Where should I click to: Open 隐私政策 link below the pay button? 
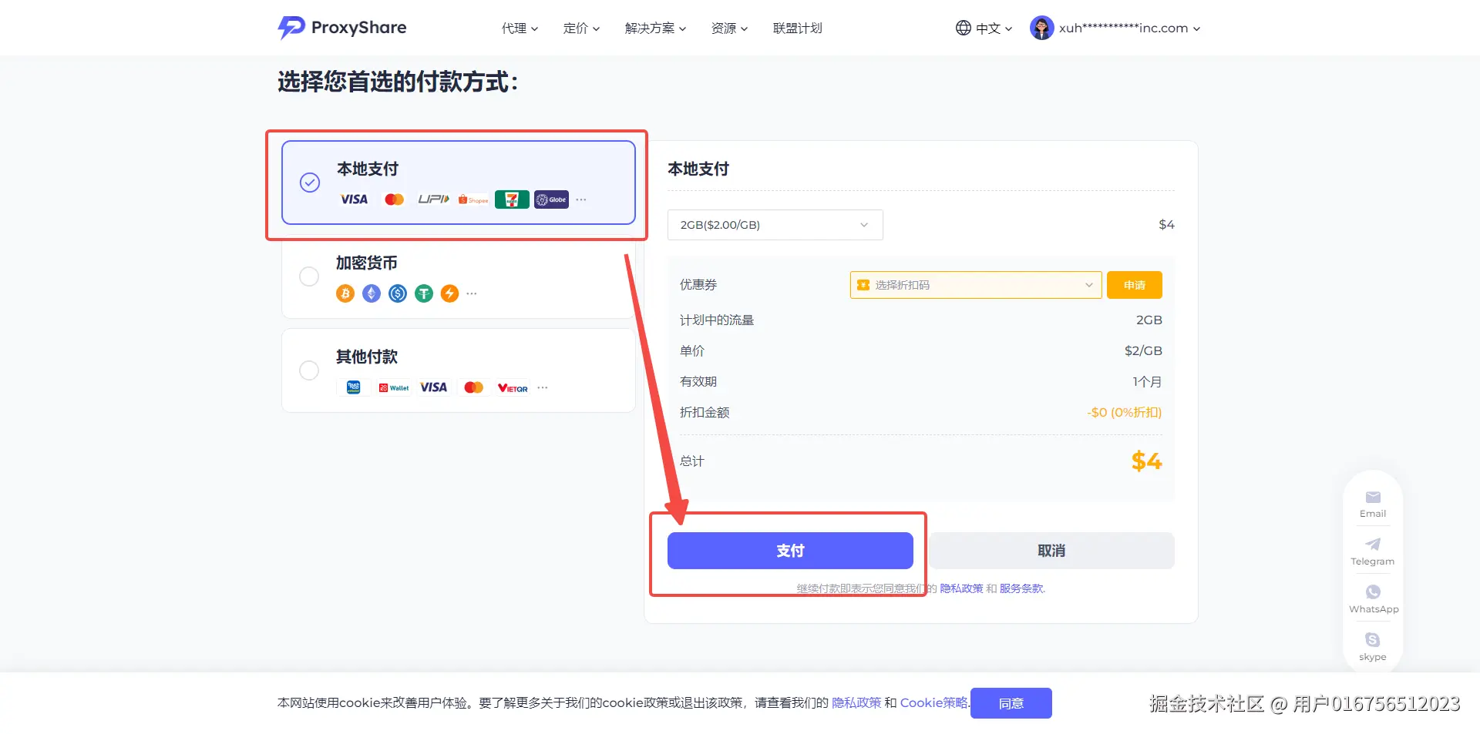[x=961, y=588]
